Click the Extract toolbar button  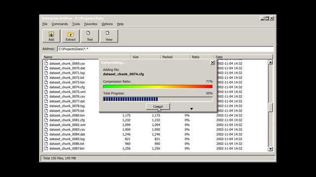coord(70,36)
